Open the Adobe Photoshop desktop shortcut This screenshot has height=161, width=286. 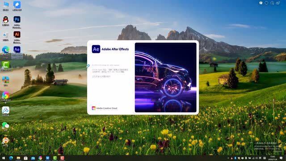(17, 22)
